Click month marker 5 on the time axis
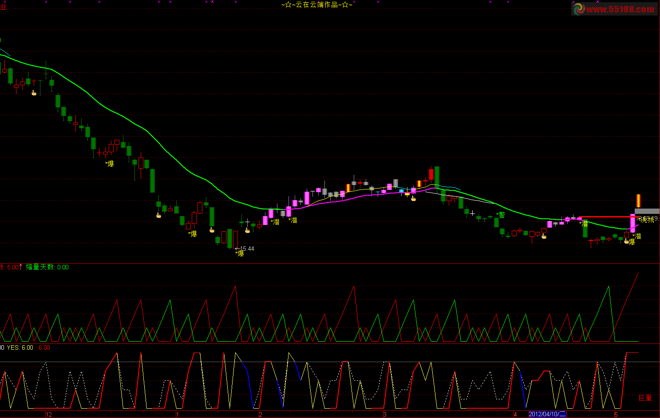660x418 pixels. coord(616,414)
